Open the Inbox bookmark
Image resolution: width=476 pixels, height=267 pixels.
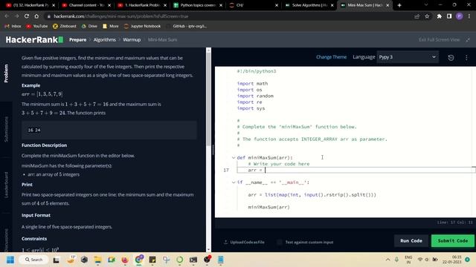tap(13, 26)
